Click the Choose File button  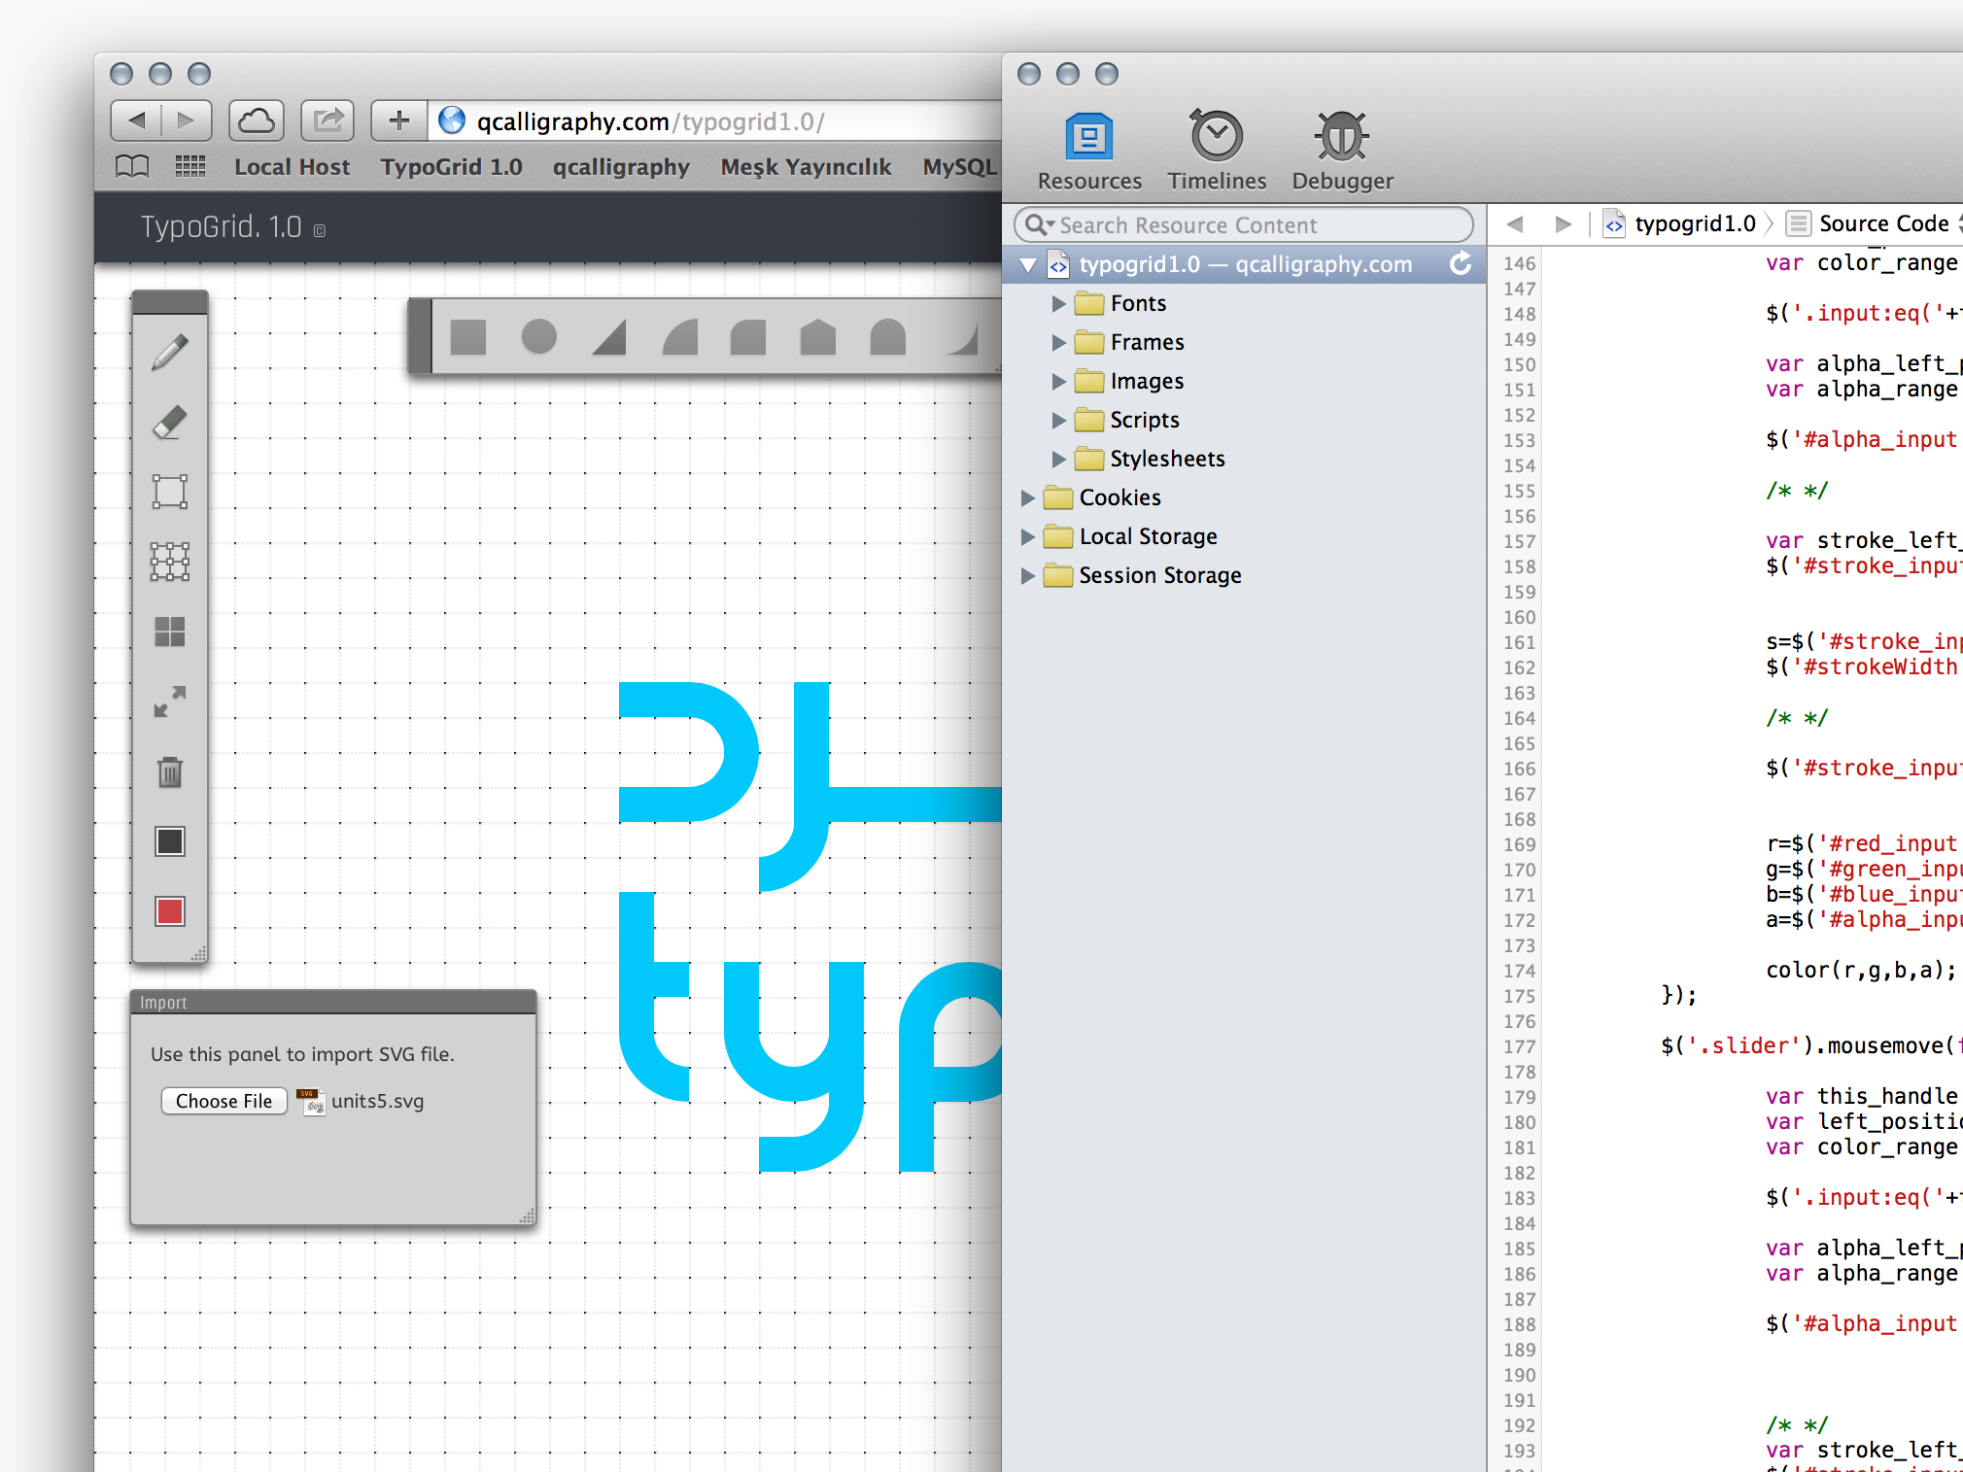point(224,1101)
